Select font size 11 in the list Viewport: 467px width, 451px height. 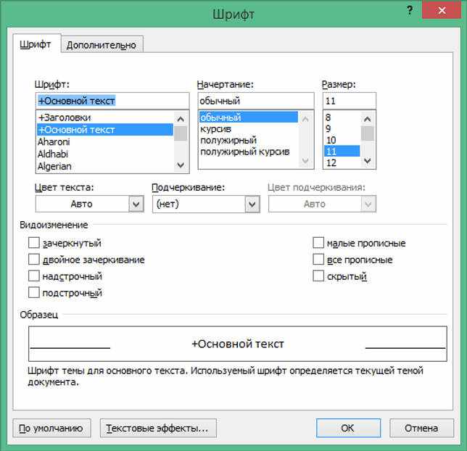pyautogui.click(x=342, y=152)
